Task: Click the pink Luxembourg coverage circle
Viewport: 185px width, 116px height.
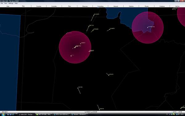Action: tap(148, 28)
